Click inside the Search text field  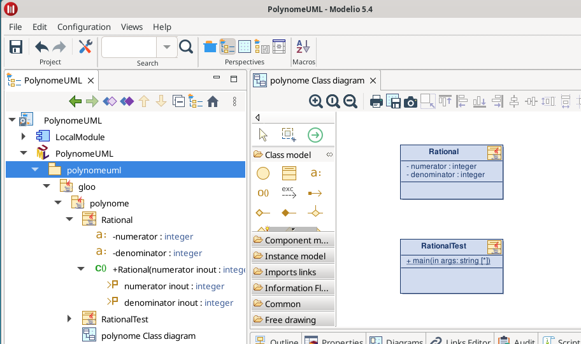point(129,47)
